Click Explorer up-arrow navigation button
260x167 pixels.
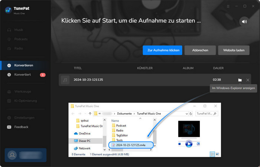click(90, 114)
